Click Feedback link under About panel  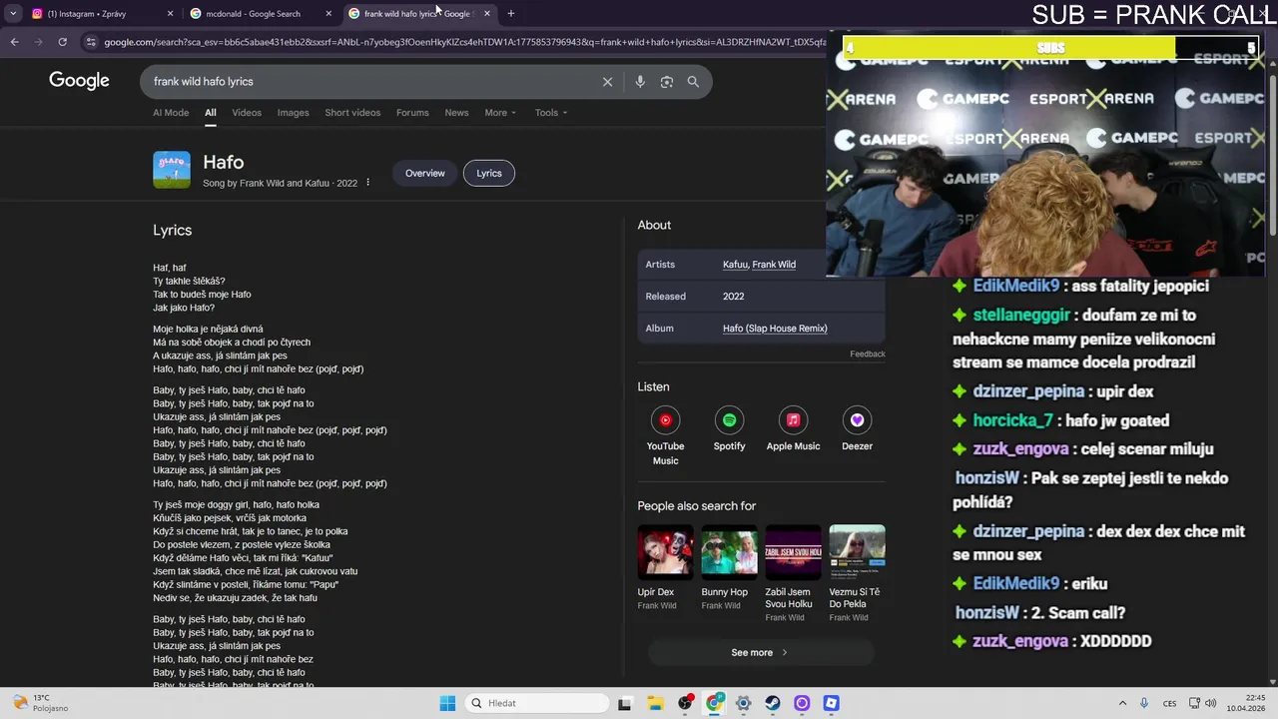tap(868, 354)
